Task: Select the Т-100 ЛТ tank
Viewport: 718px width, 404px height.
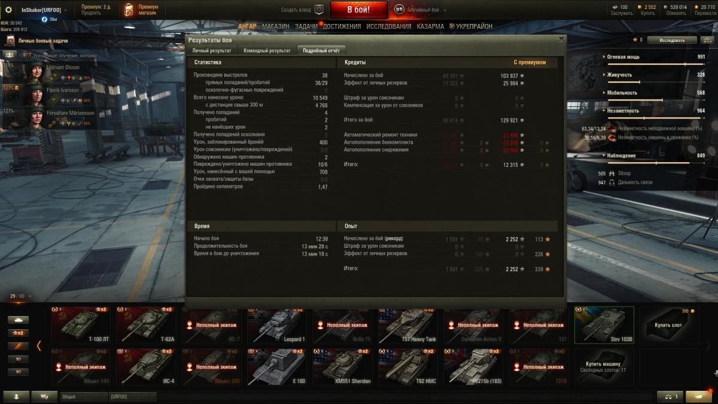Action: [81, 325]
